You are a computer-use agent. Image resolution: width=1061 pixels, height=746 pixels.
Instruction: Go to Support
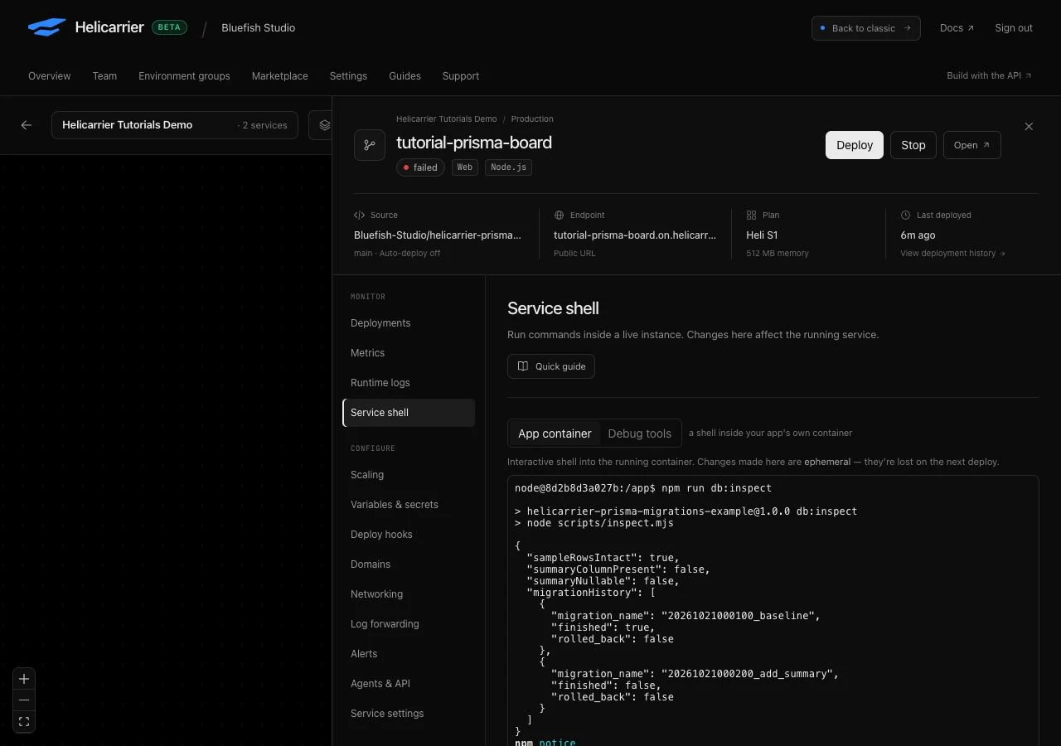point(461,75)
